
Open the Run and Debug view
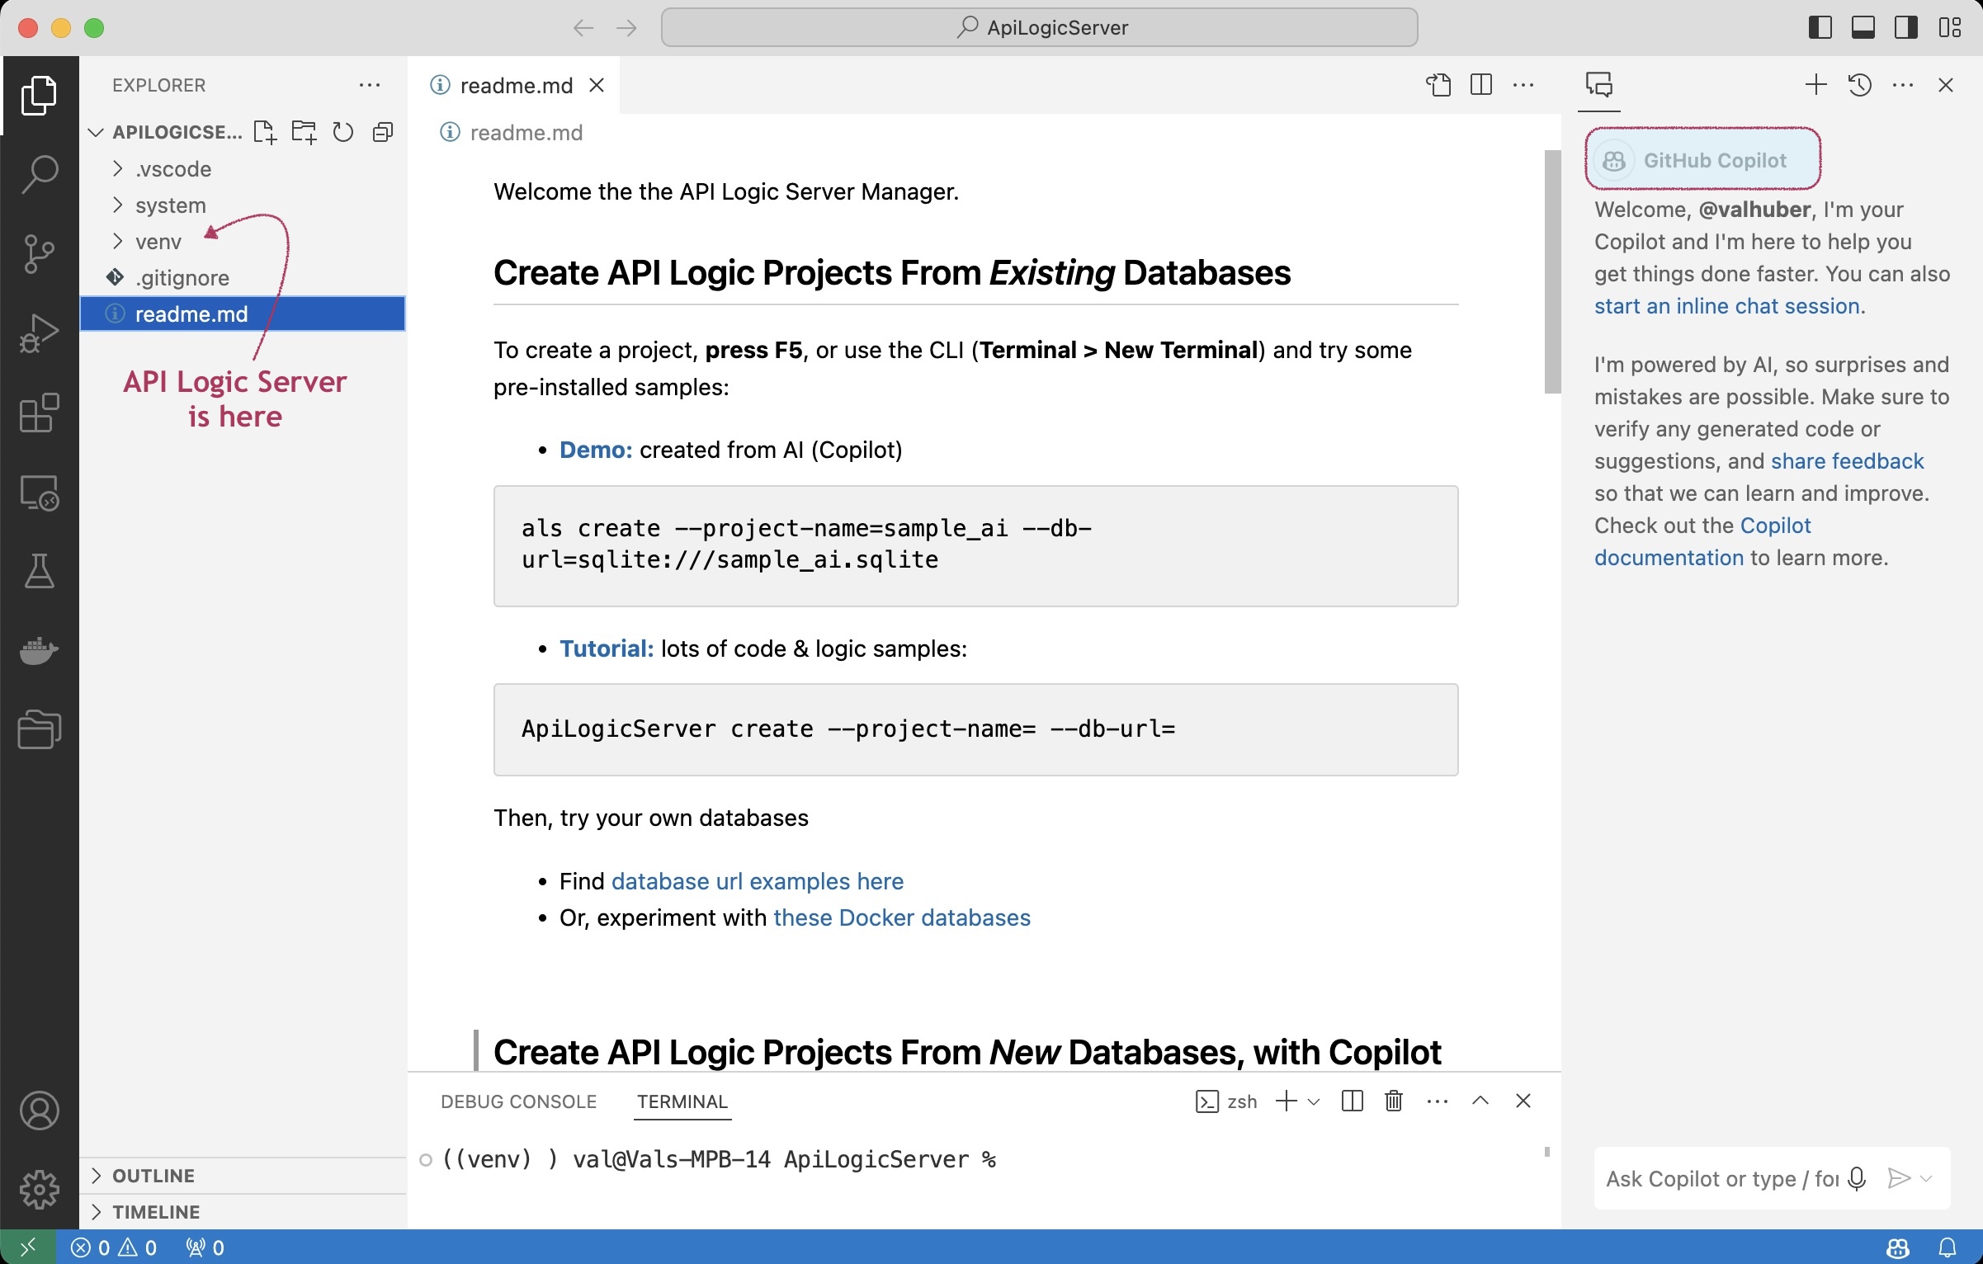39,333
